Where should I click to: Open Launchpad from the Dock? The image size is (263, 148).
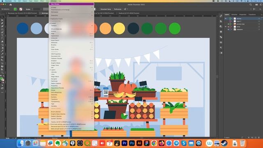point(35,143)
